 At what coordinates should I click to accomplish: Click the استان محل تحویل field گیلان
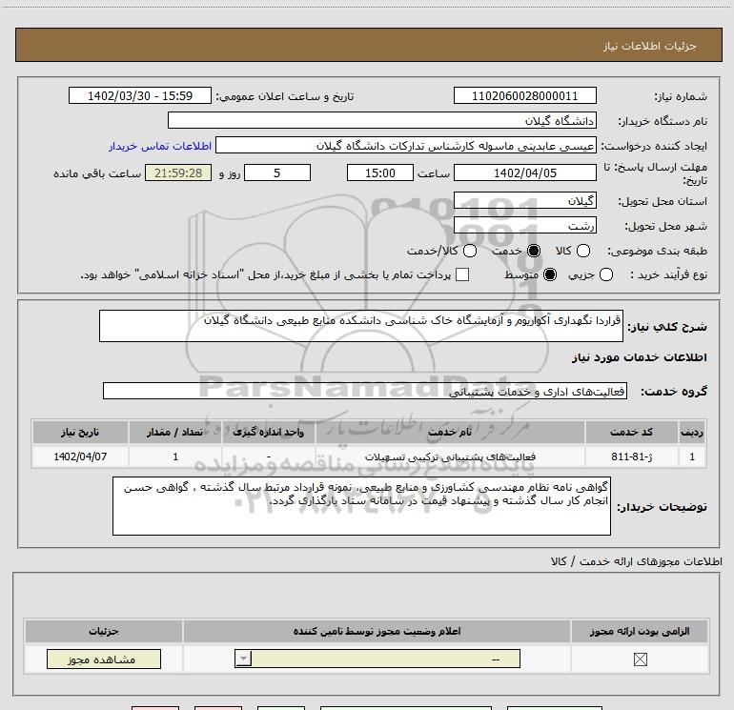click(524, 200)
